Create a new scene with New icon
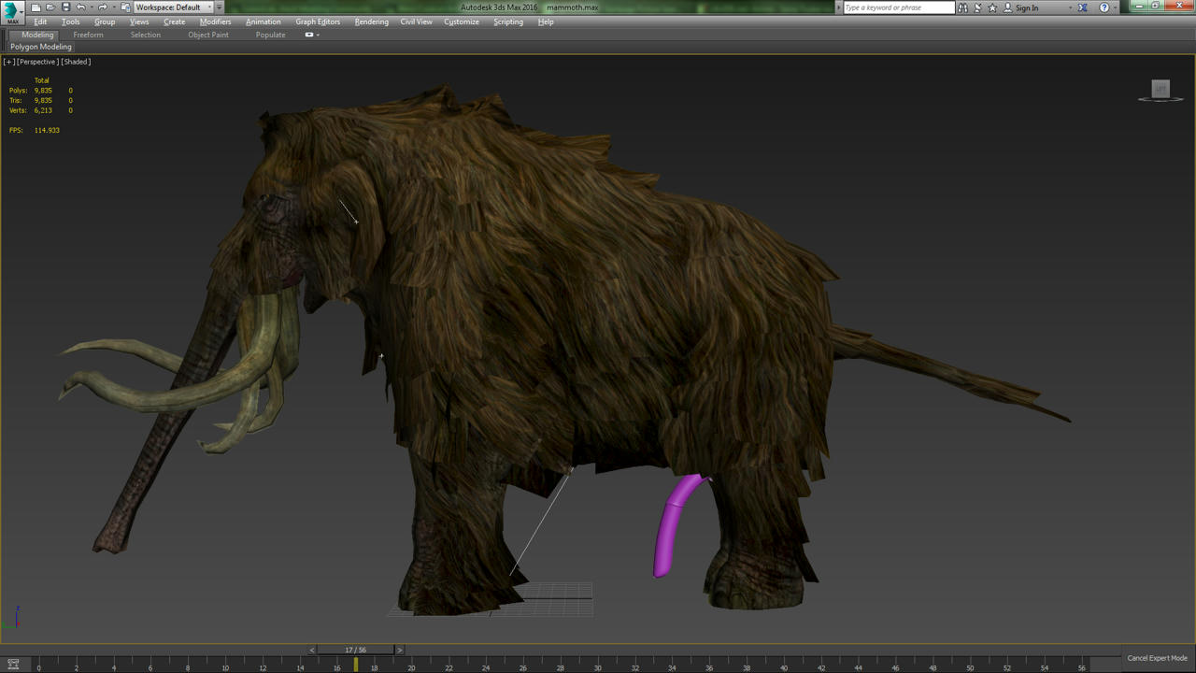1196x673 pixels. pyautogui.click(x=36, y=7)
